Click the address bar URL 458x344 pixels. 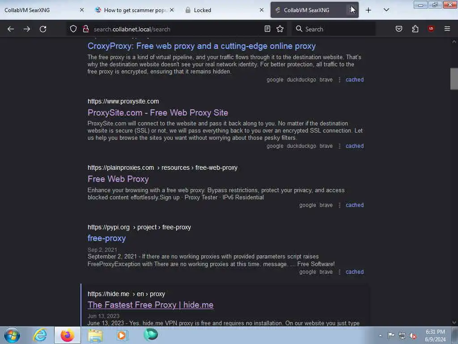coord(132,29)
